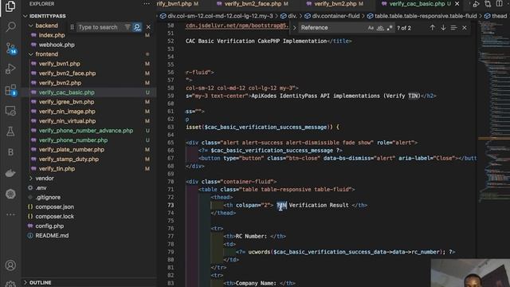510x287 pixels.
Task: Open the .env file
Action: pos(41,188)
